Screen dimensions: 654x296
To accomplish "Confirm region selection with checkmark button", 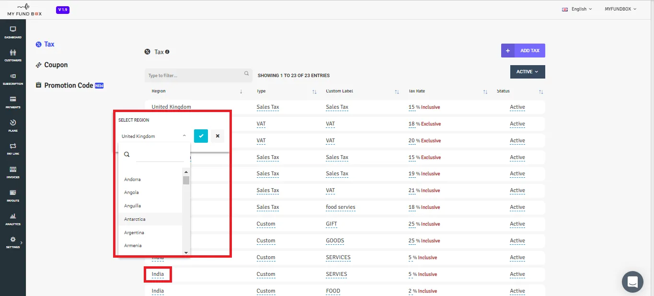I will pos(201,136).
